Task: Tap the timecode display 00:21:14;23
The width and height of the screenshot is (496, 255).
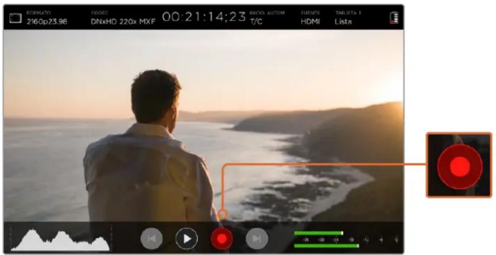Action: click(204, 17)
